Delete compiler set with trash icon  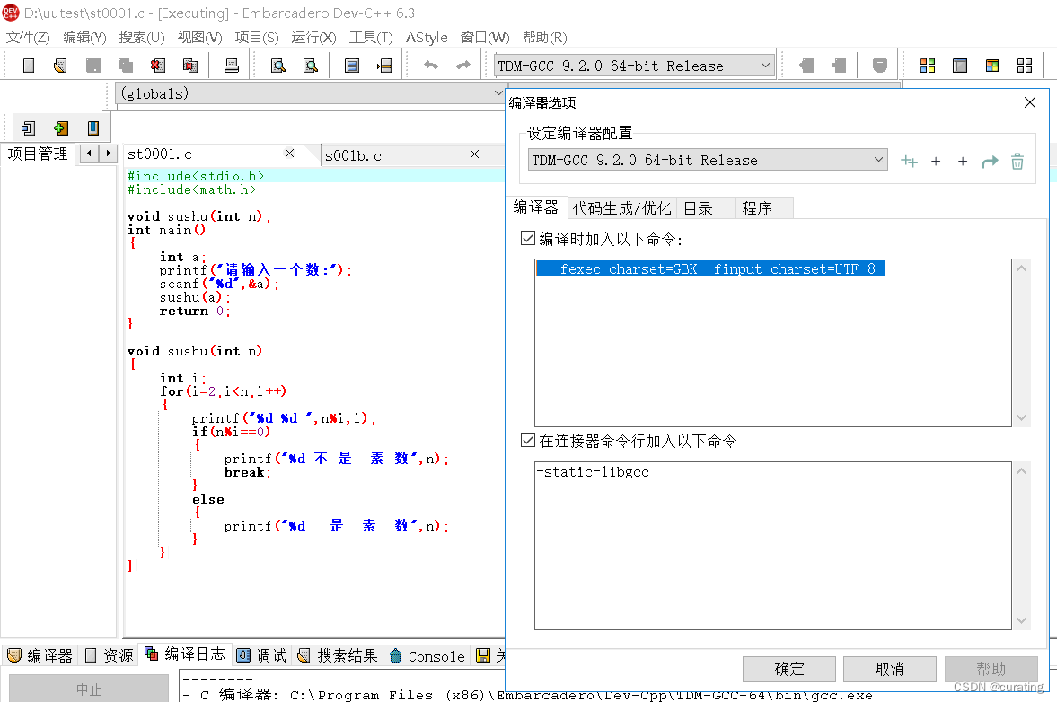pos(1017,162)
